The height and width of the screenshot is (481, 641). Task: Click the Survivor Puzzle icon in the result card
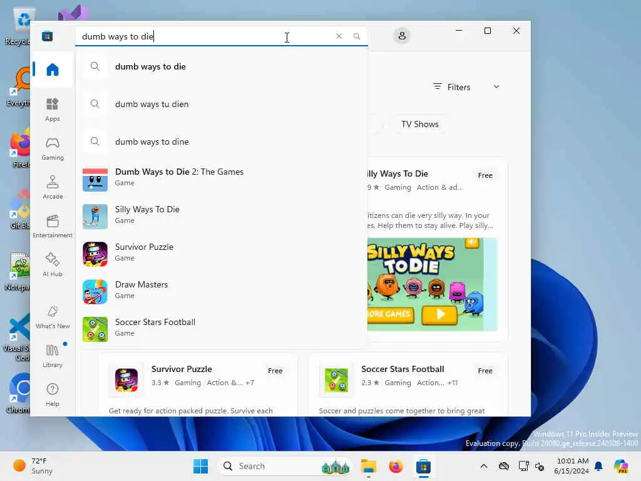pyautogui.click(x=126, y=380)
